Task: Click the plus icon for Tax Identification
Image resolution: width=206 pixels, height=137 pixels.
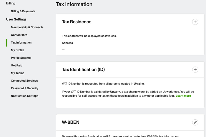Action: [x=195, y=70]
